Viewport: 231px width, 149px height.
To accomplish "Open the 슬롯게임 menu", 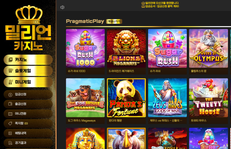I will (x=28, y=71).
